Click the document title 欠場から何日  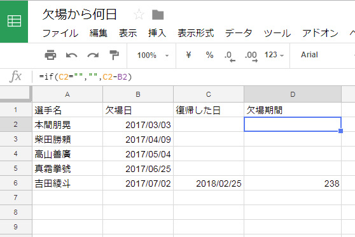point(80,15)
